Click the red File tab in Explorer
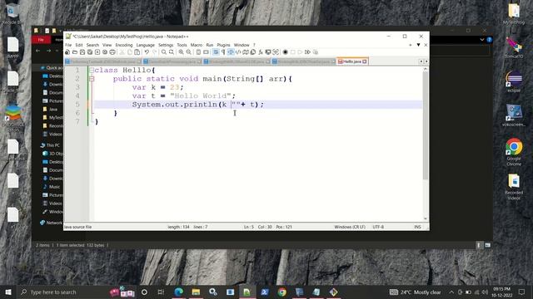Screen dimensions: 533x299 41,40
